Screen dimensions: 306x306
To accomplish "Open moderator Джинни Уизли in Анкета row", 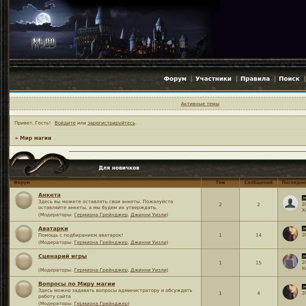I will tap(148, 215).
